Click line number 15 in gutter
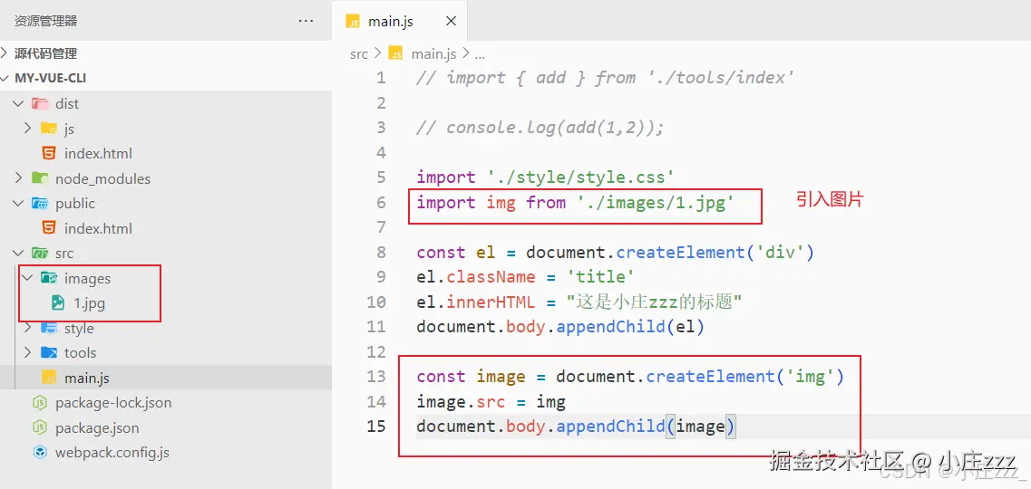 pos(376,427)
